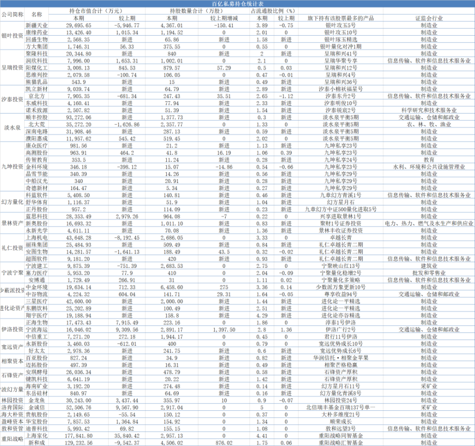The image size is (475, 446).
Task: Select the 伊洛投资 company cell
Action: 12,329
